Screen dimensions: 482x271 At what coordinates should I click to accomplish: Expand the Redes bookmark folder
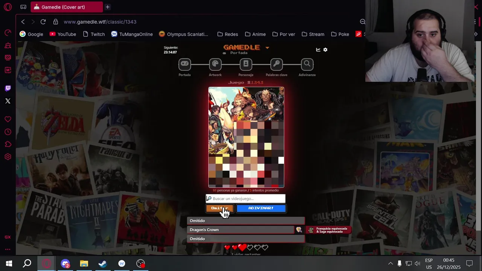click(x=227, y=34)
